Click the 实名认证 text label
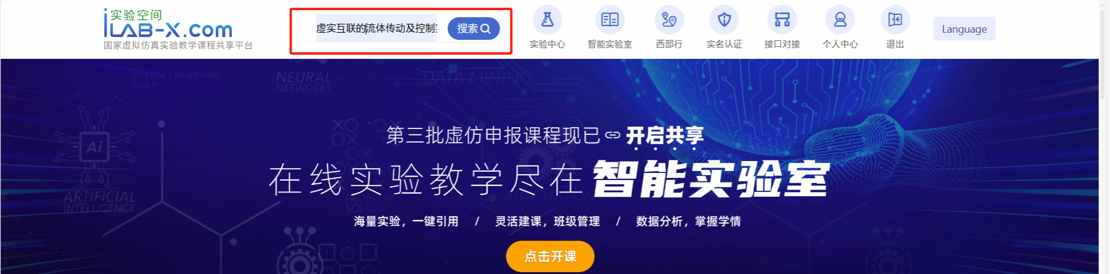The height and width of the screenshot is (274, 1110). [x=724, y=44]
